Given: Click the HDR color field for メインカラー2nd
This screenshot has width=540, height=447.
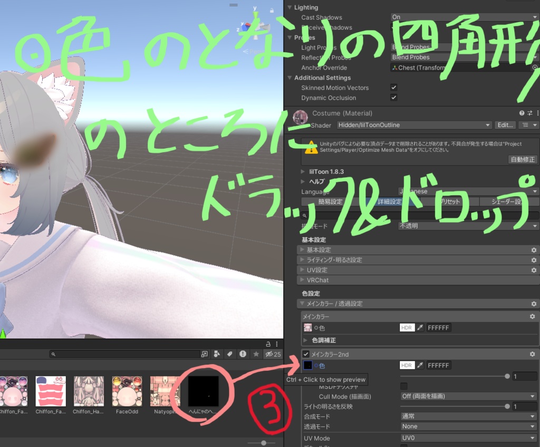Looking at the screenshot, I should click(407, 365).
